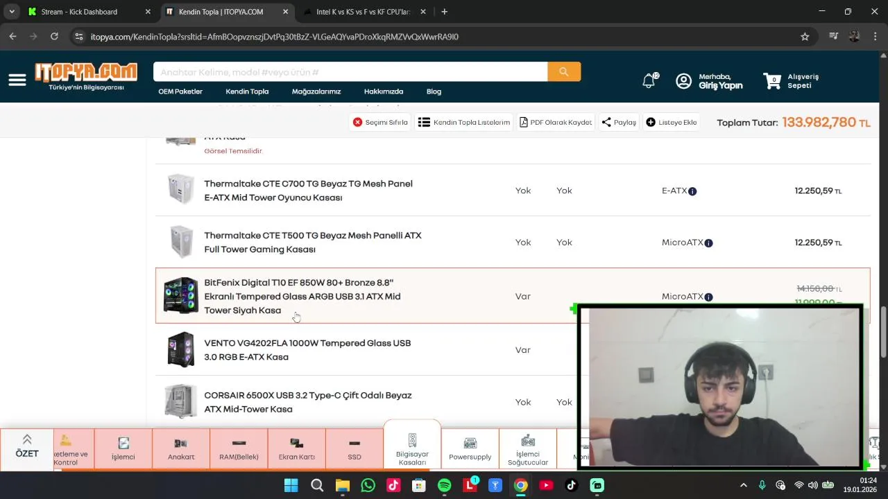The width and height of the screenshot is (888, 499).
Task: Click the product search input field
Action: tap(350, 71)
